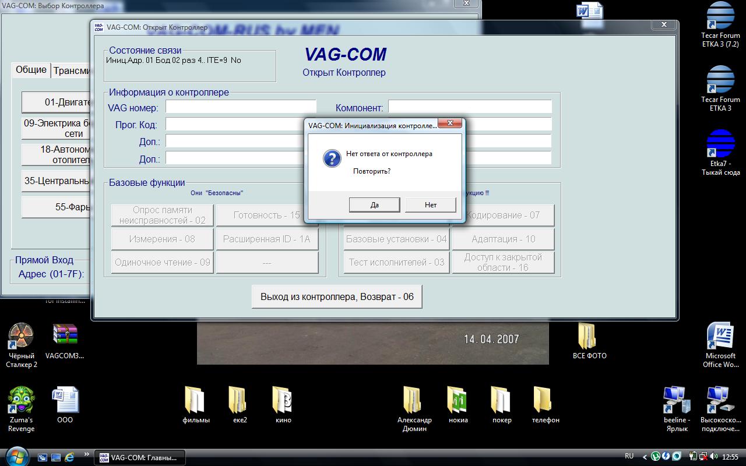Click the Да button in dialog

(x=374, y=204)
